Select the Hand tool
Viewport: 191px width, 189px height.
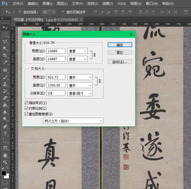5,155
